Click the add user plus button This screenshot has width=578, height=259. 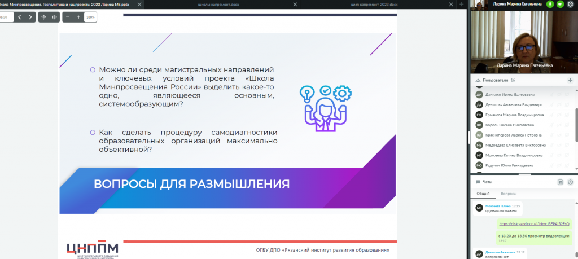(x=570, y=80)
